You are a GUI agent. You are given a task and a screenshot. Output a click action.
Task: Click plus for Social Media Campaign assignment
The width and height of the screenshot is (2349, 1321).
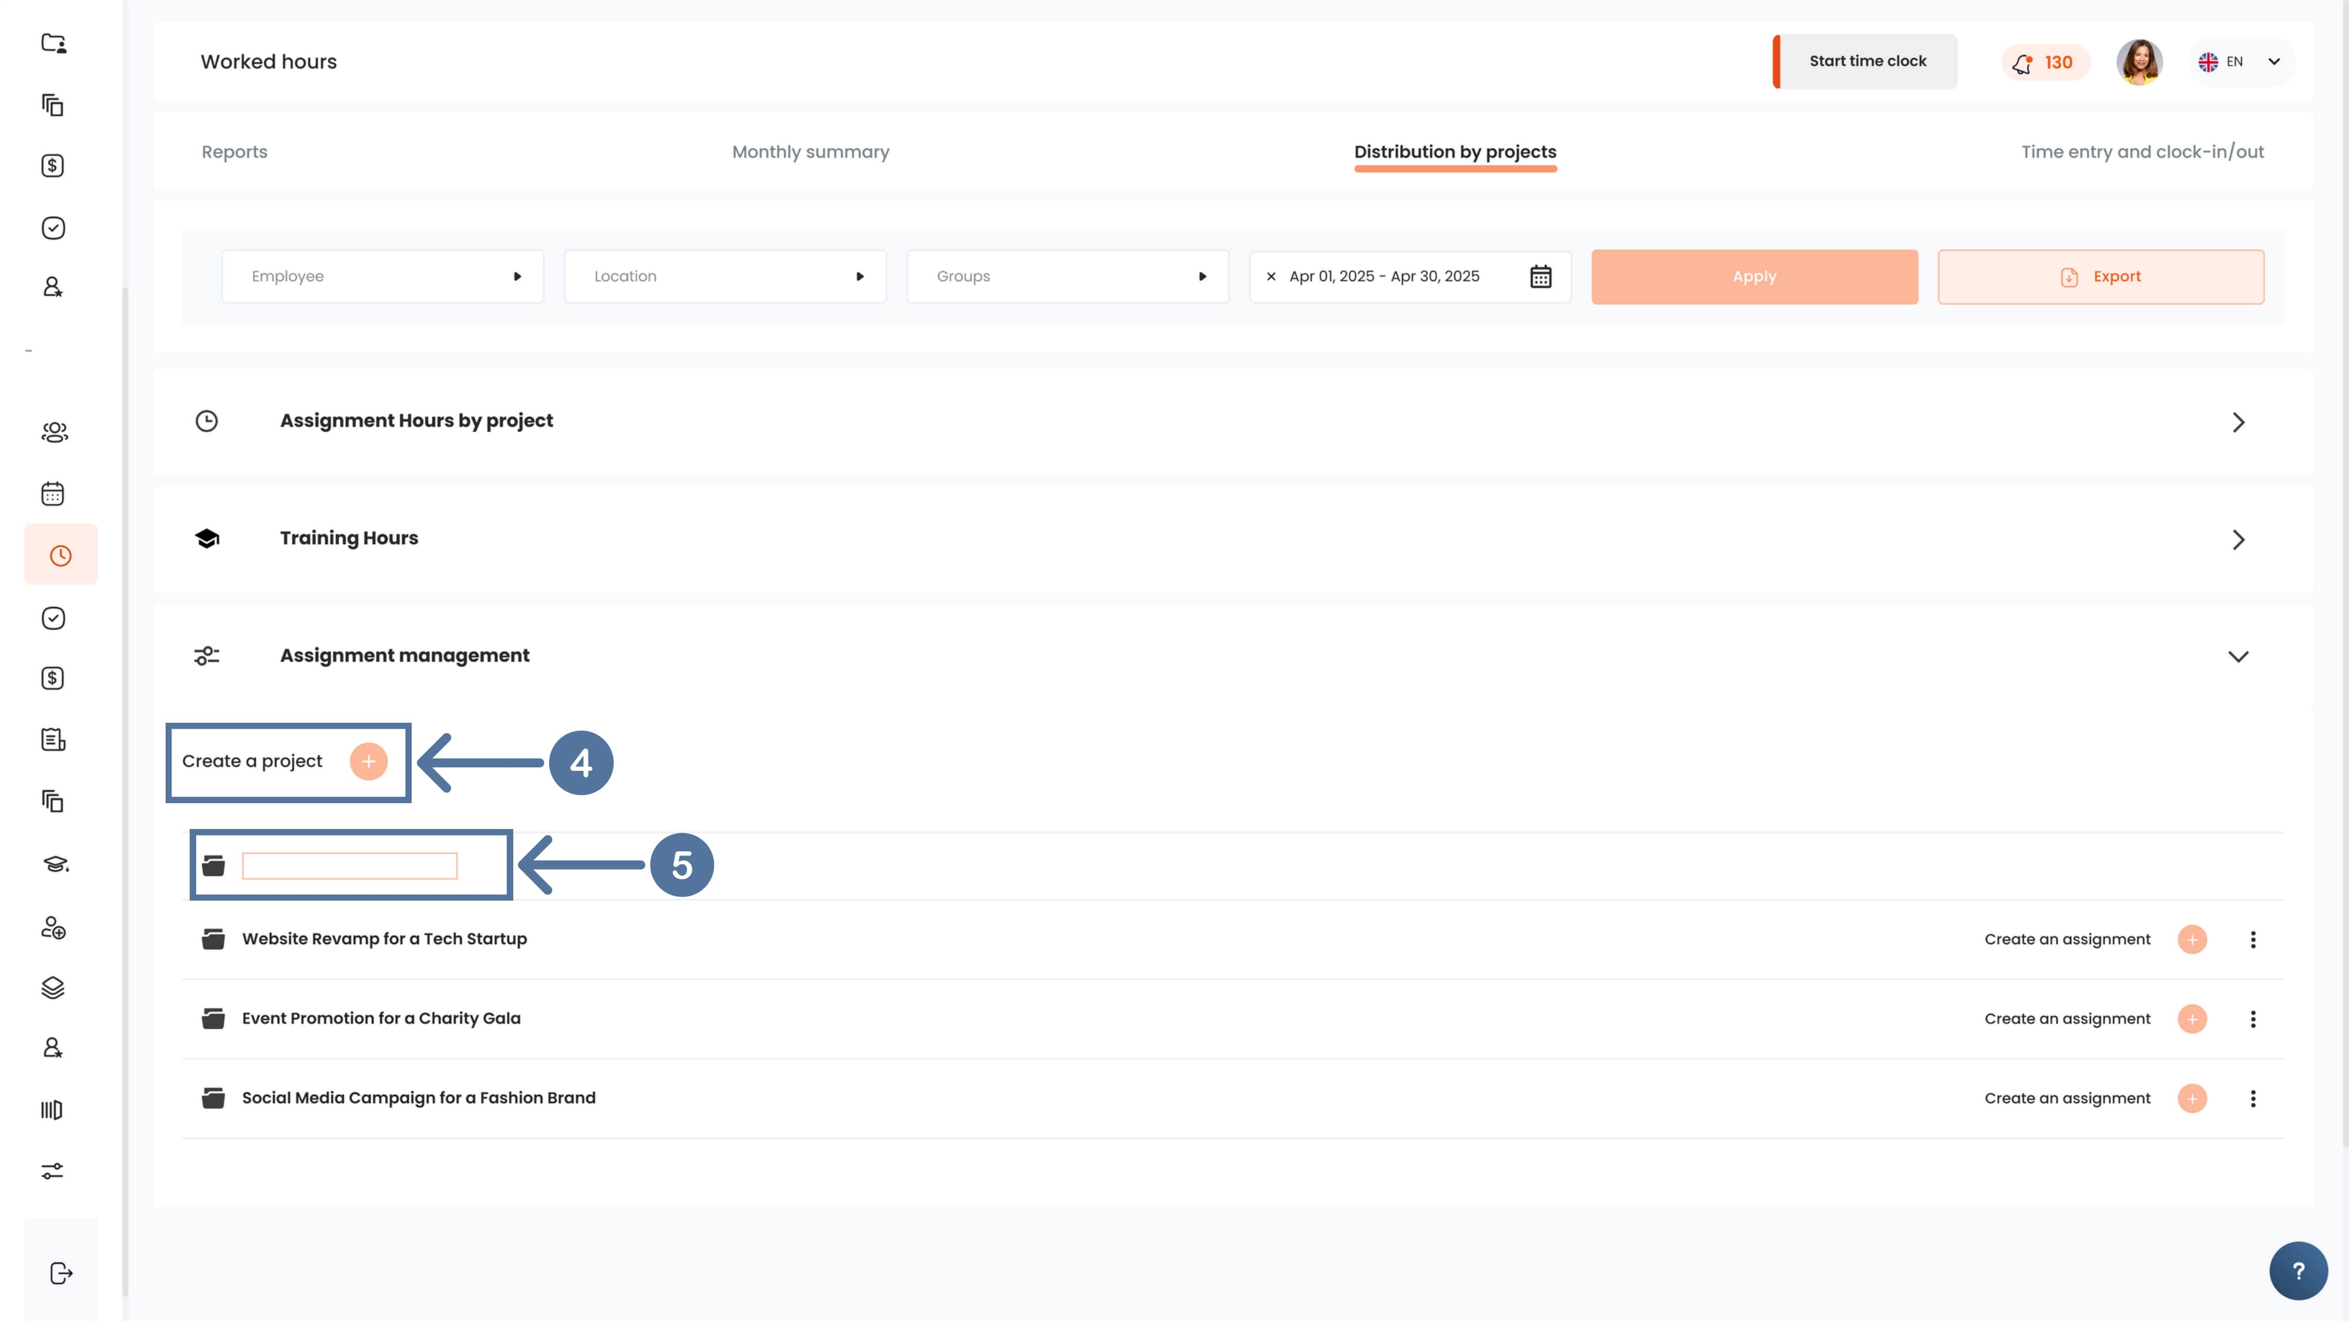2192,1098
